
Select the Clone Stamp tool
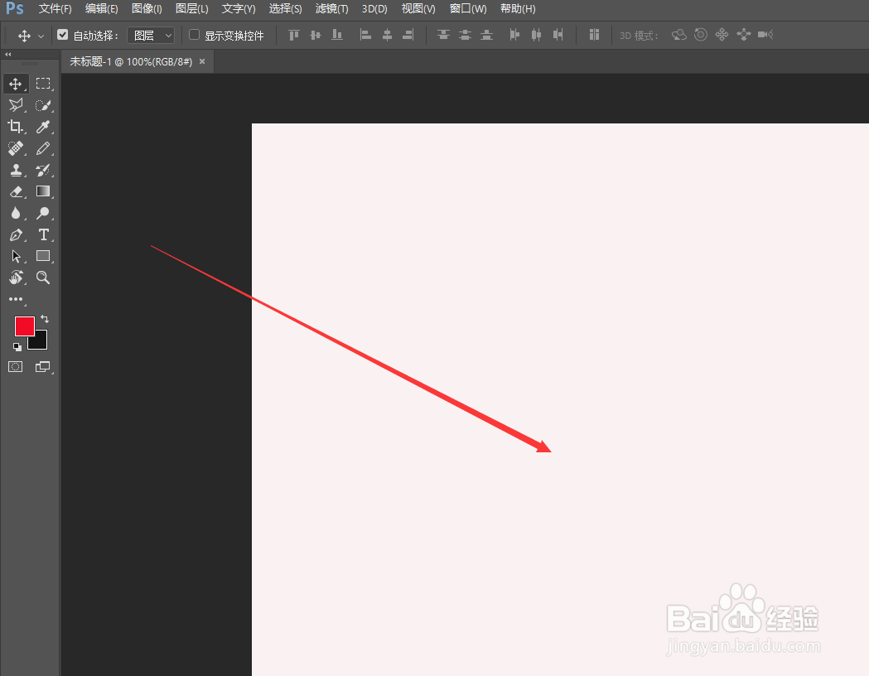pyautogui.click(x=16, y=170)
